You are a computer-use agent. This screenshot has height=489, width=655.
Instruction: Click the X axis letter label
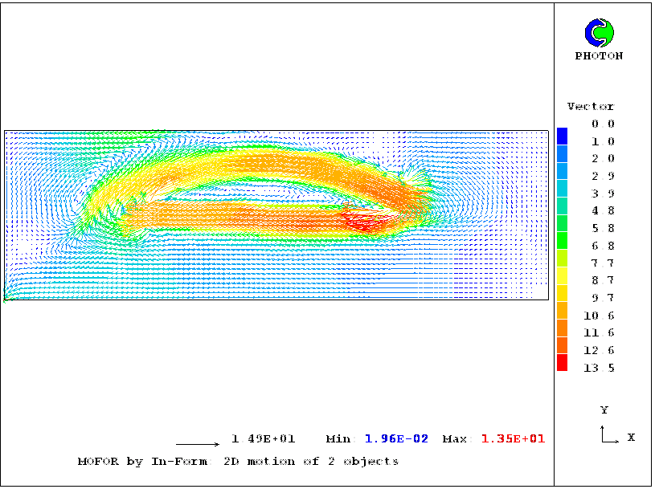tap(631, 438)
